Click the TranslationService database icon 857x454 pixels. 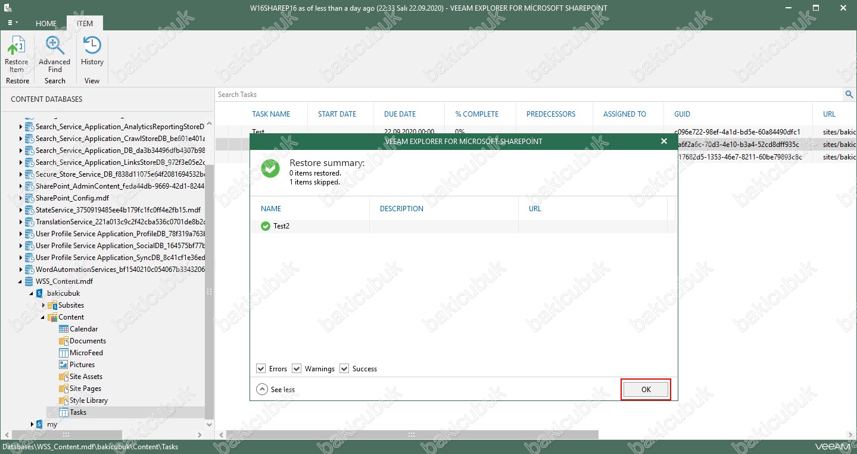coord(29,222)
